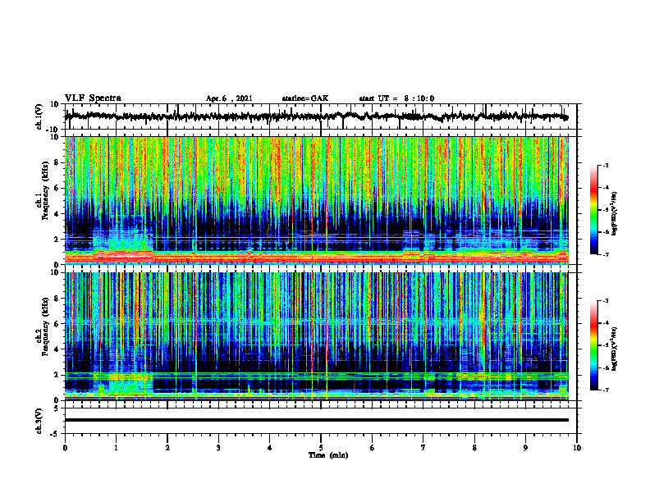This screenshot has height=502, width=650.
Task: Click the "4" kHz tick on ch.2 frequency axis
Action: [x=57, y=349]
